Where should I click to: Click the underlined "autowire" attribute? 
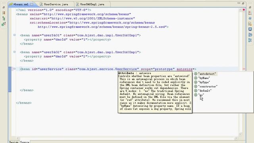[x=184, y=69]
